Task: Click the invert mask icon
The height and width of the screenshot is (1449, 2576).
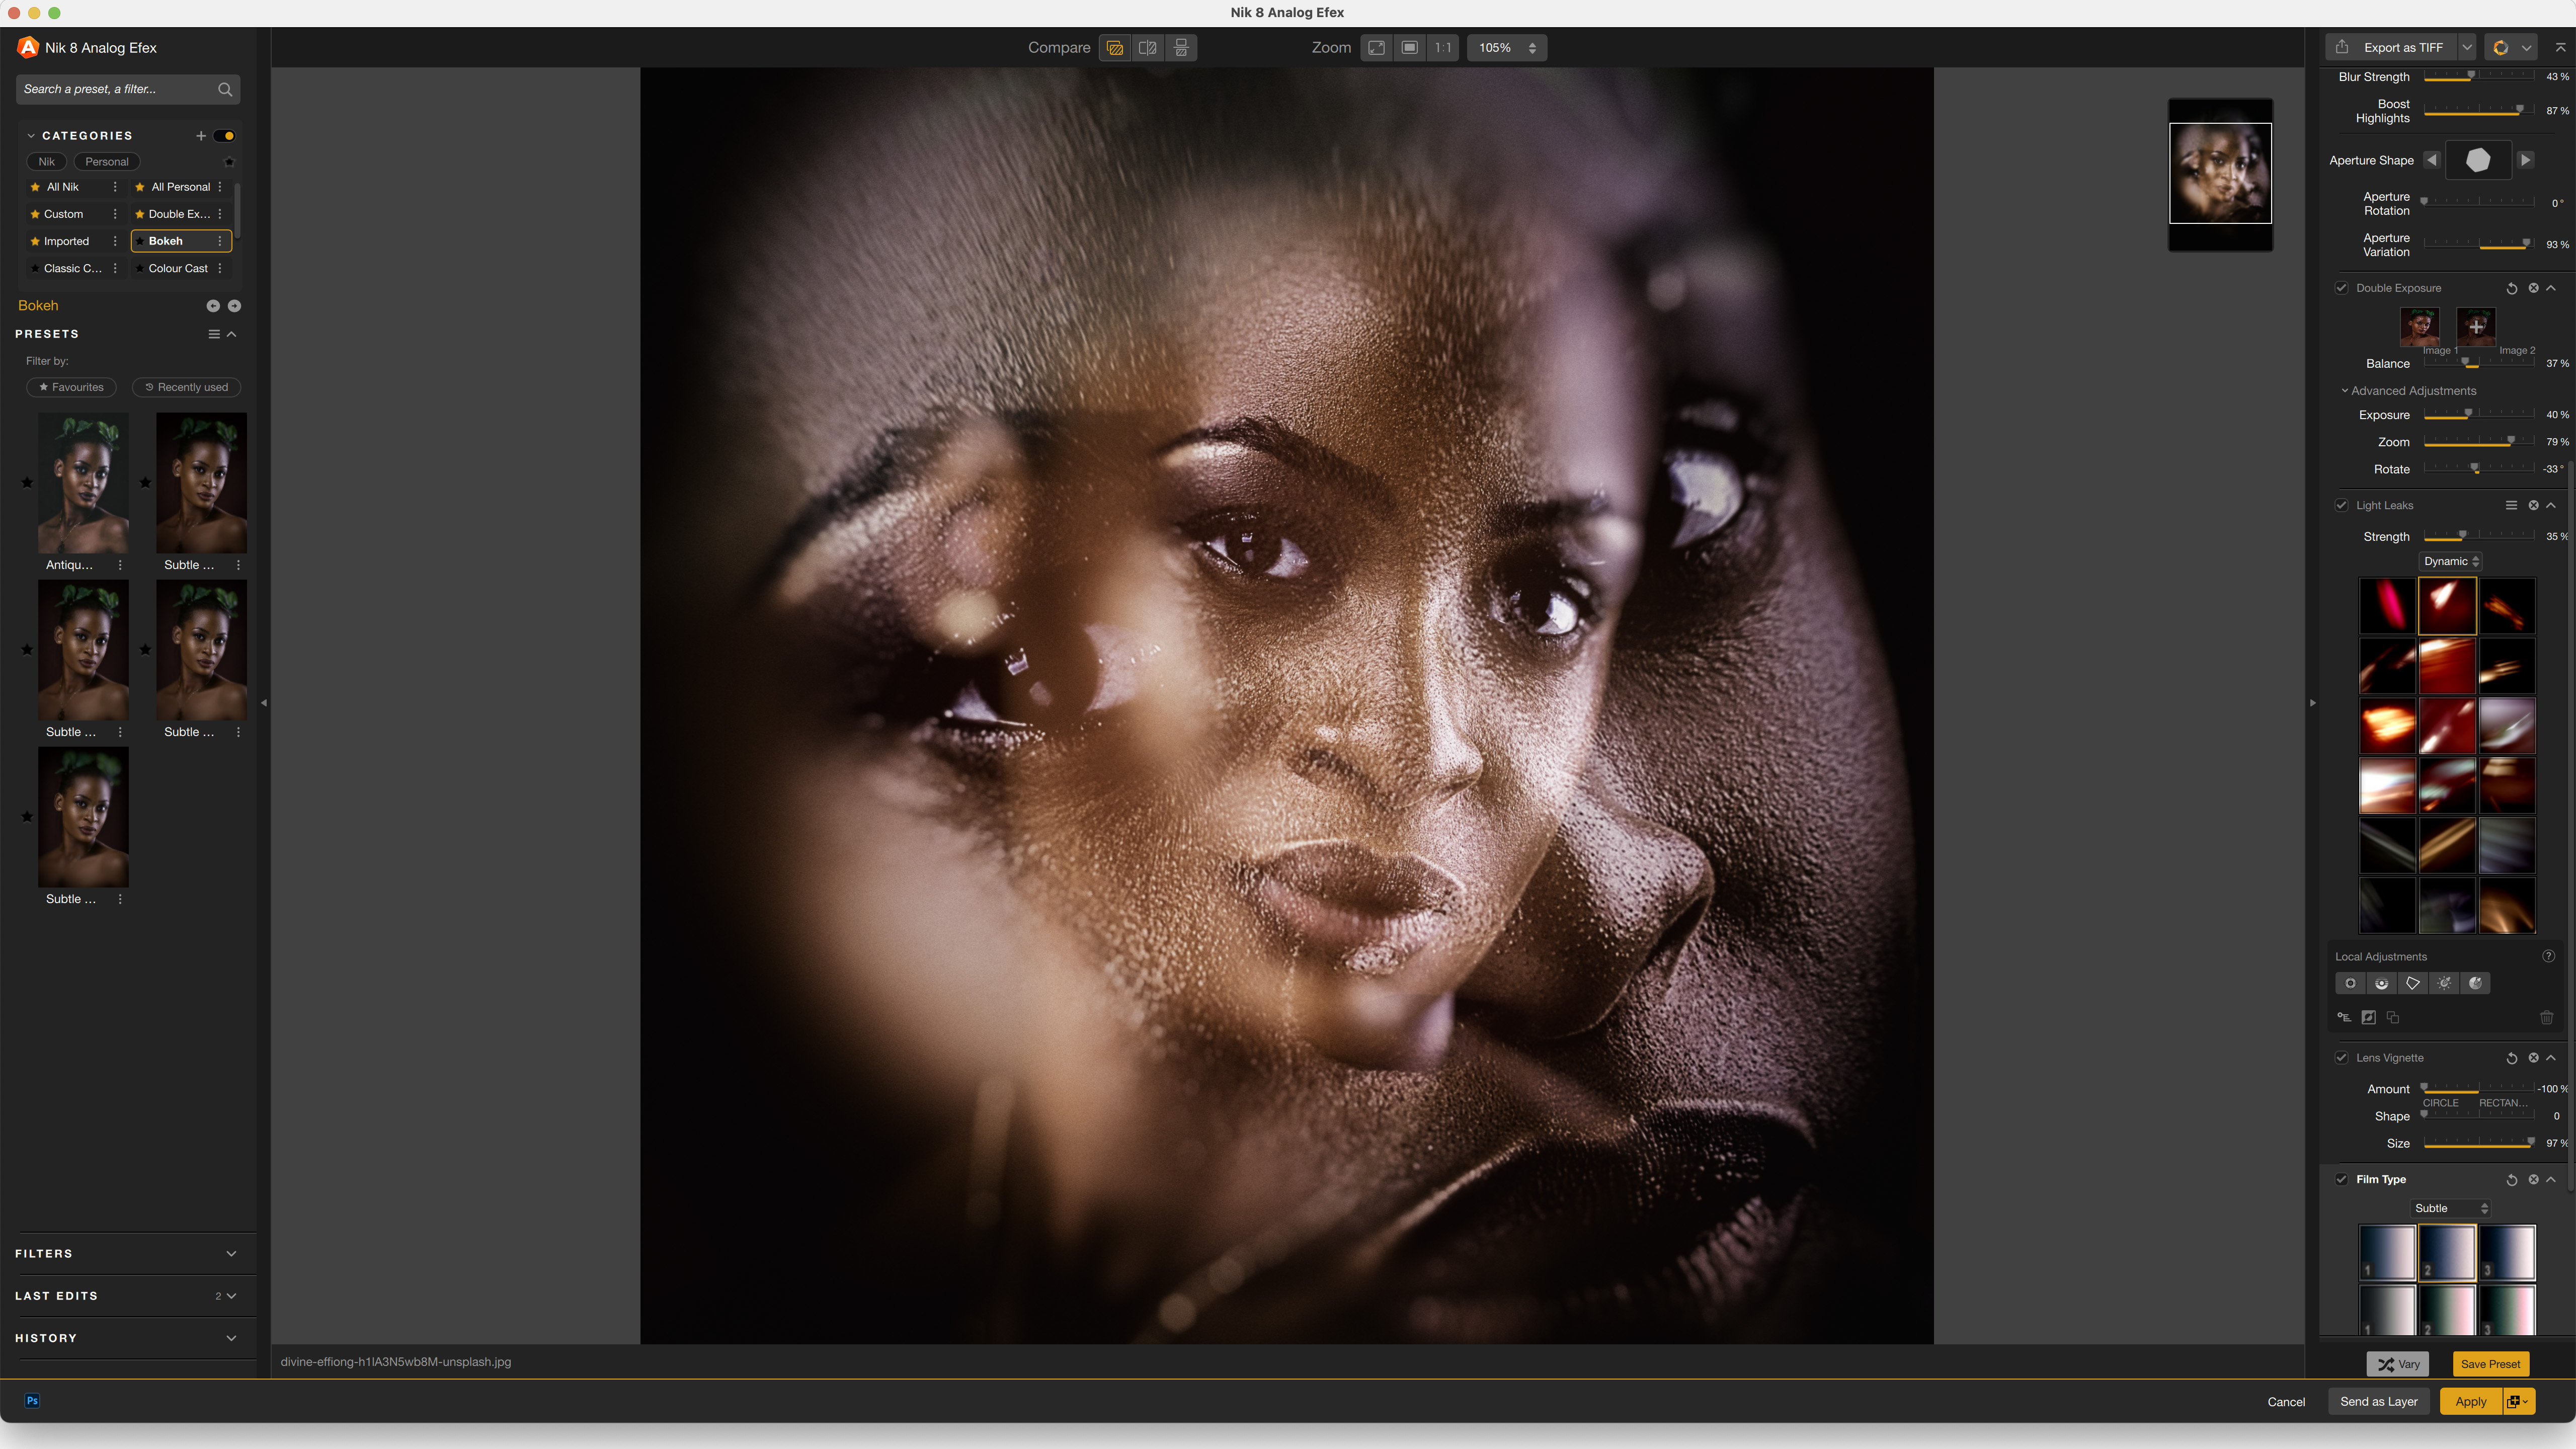Action: pyautogui.click(x=2369, y=1018)
